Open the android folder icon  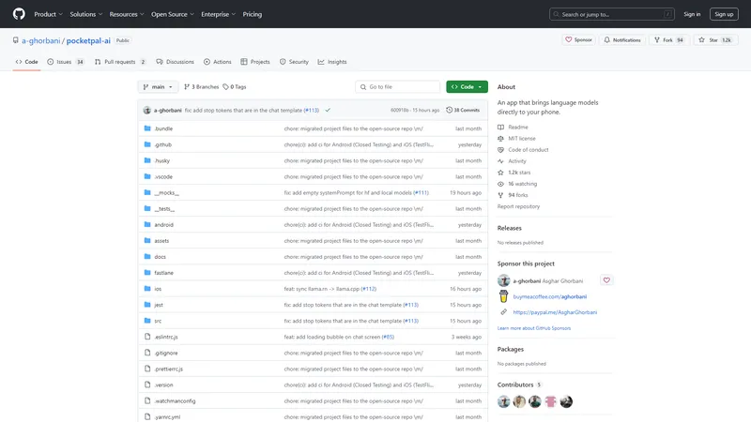tap(147, 224)
